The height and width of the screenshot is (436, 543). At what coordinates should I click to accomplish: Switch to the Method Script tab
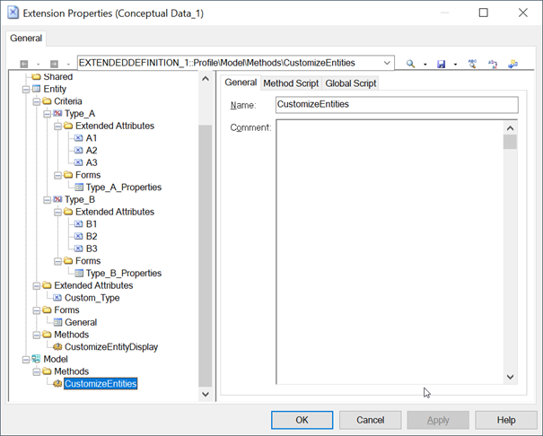(291, 83)
